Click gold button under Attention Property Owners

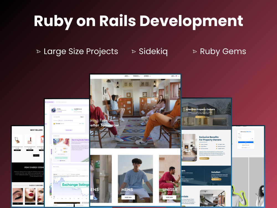(200, 117)
